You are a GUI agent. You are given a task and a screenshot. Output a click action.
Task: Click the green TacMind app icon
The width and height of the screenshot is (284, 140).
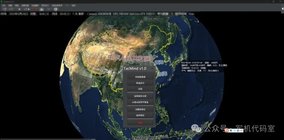pyautogui.click(x=2, y=2)
